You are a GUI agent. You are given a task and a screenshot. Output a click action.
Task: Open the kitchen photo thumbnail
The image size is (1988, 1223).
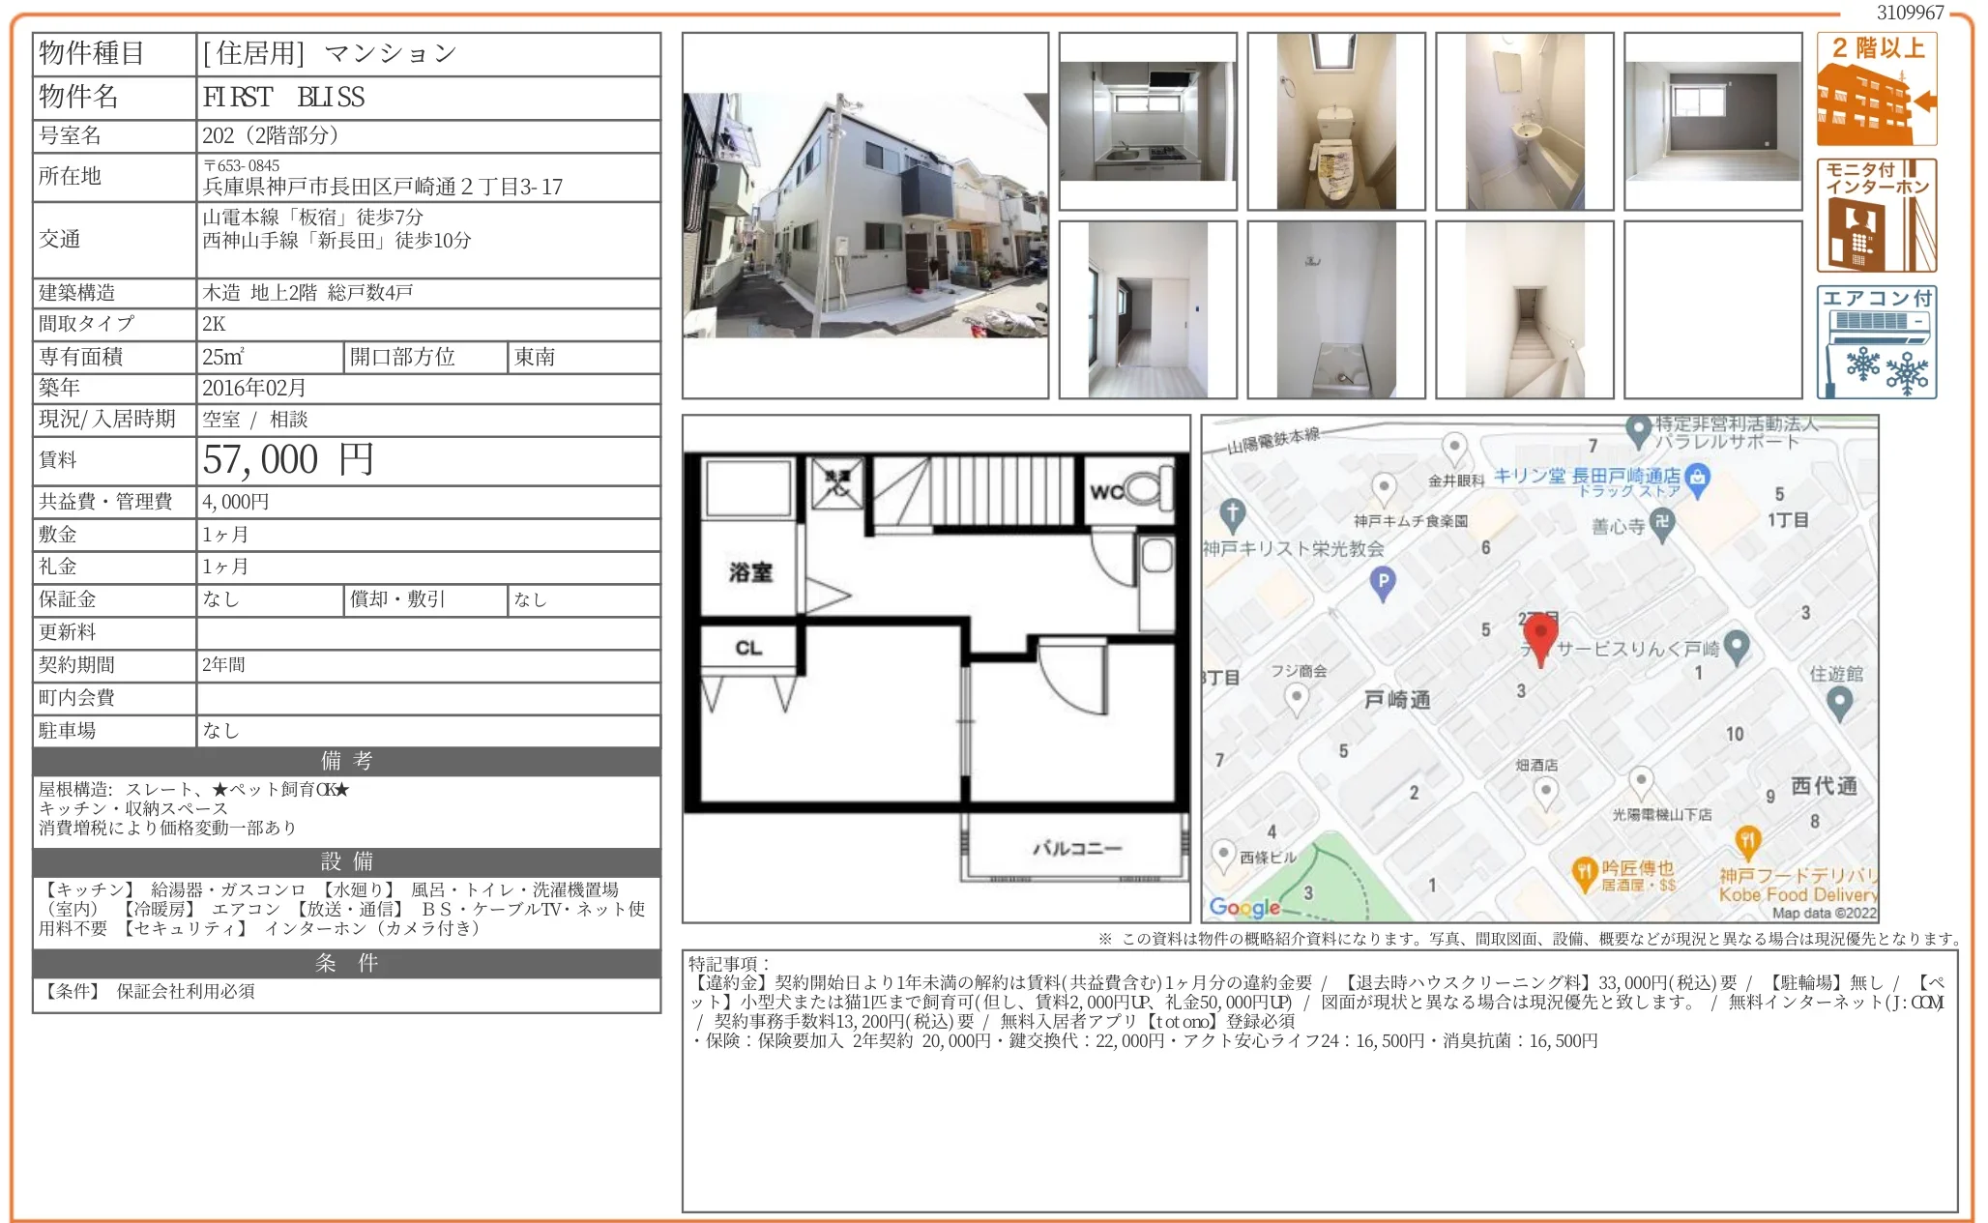click(1147, 122)
